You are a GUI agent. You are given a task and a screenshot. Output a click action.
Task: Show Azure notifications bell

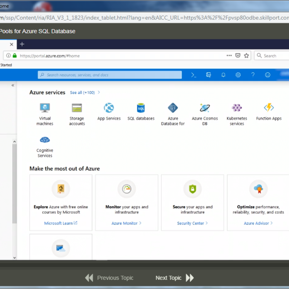click(x=223, y=75)
